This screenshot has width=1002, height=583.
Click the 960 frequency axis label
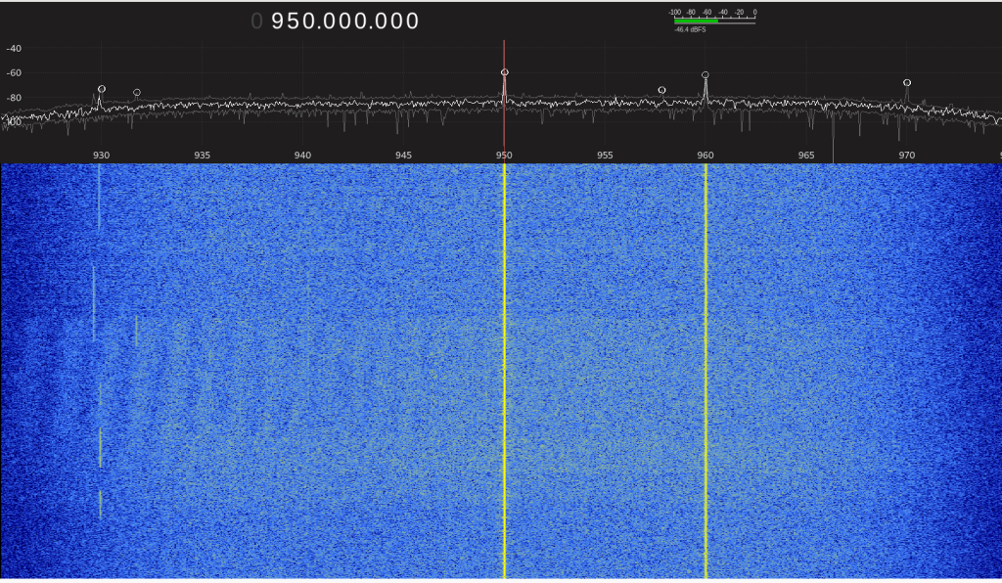click(x=706, y=156)
